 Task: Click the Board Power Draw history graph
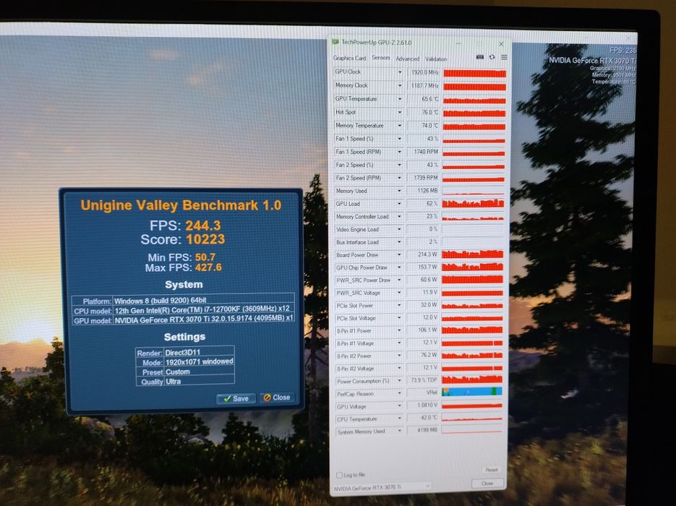(x=473, y=254)
